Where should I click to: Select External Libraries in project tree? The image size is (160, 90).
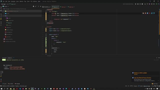[9, 39]
